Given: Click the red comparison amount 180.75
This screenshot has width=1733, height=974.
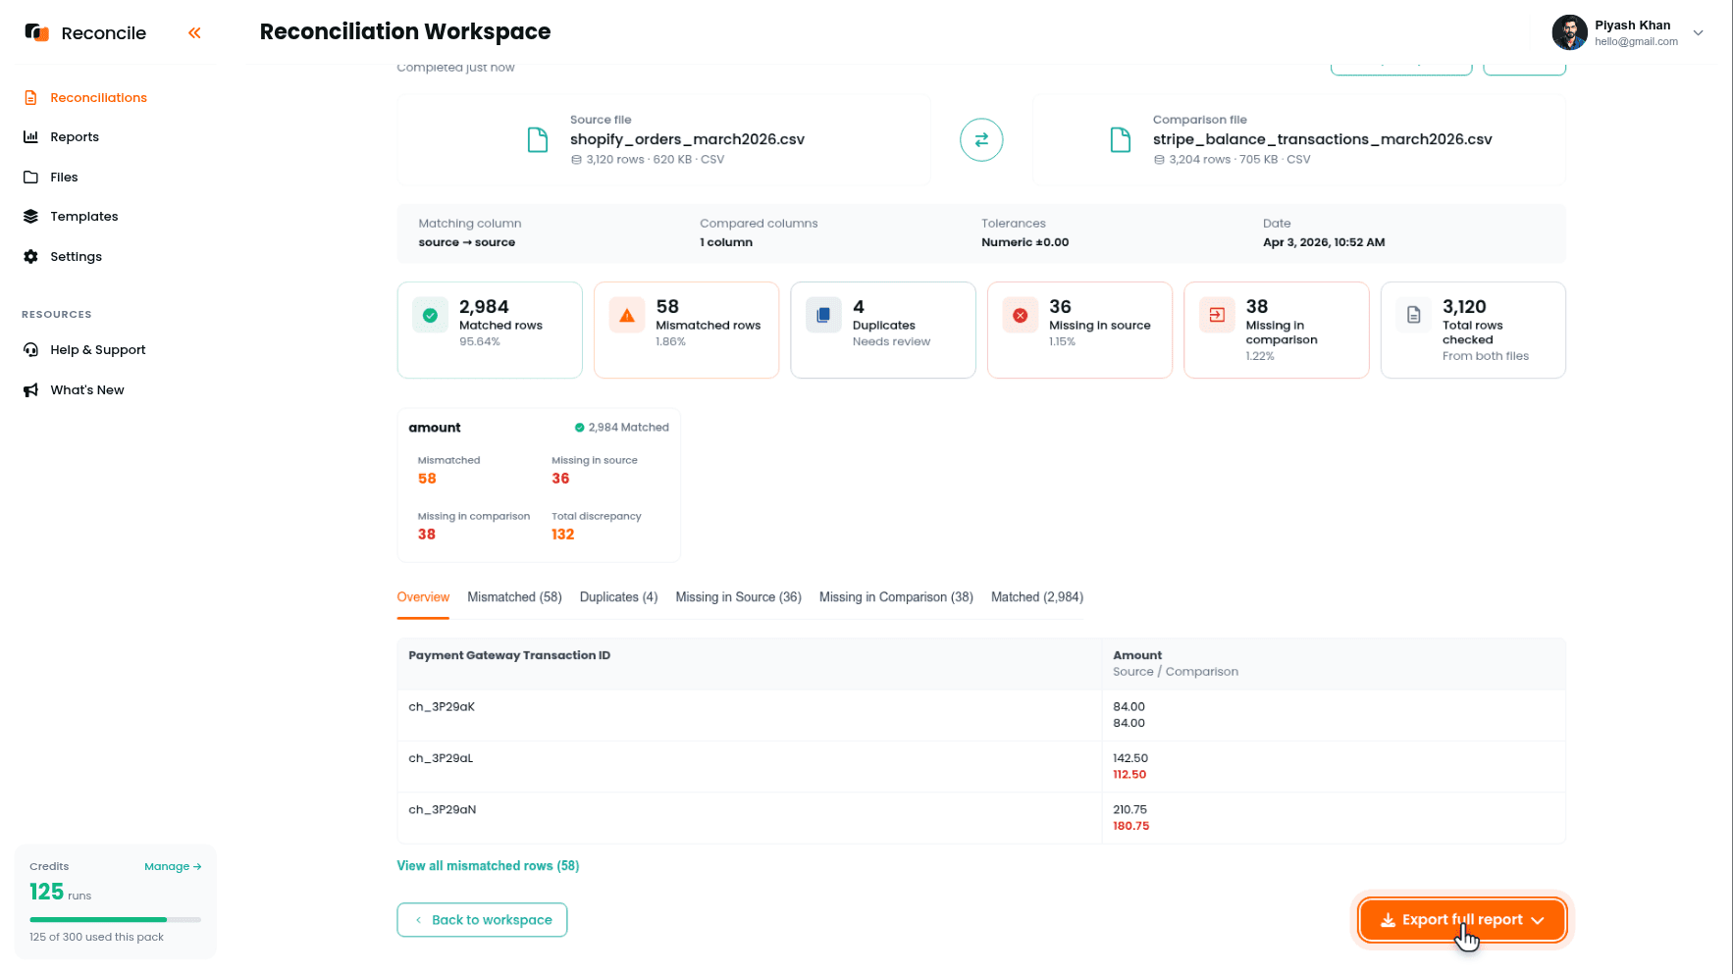Looking at the screenshot, I should (x=1131, y=826).
